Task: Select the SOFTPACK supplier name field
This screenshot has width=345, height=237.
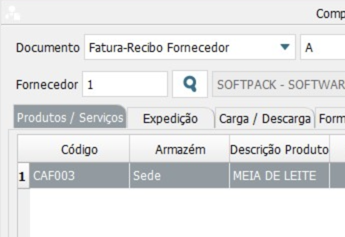Action: click(x=279, y=84)
